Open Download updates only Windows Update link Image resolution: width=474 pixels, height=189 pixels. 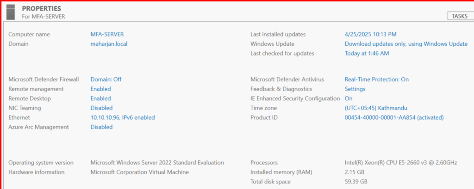[406, 44]
